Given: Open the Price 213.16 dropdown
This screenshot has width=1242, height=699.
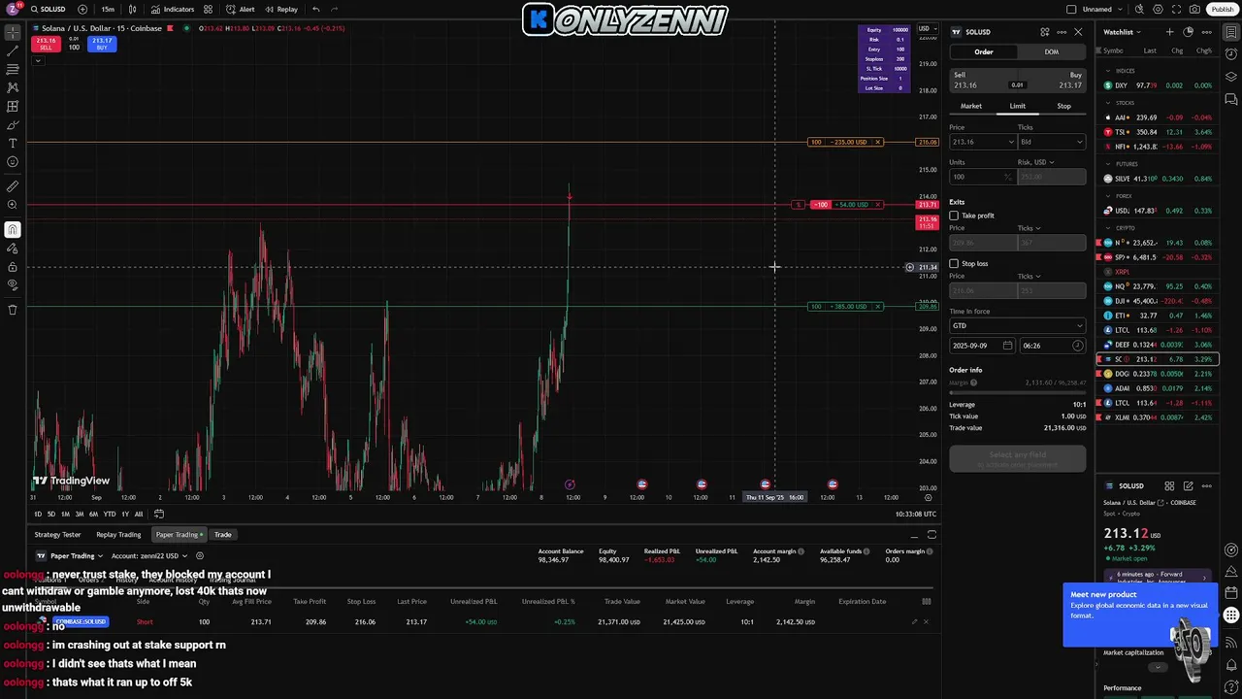Looking at the screenshot, I should (982, 142).
